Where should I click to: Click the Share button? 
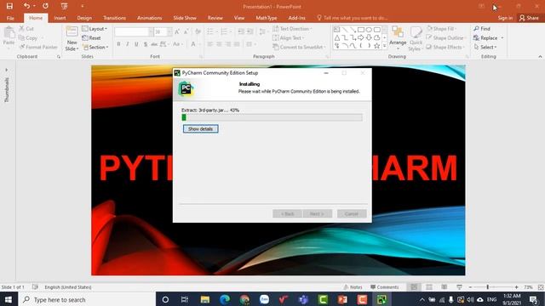point(529,18)
